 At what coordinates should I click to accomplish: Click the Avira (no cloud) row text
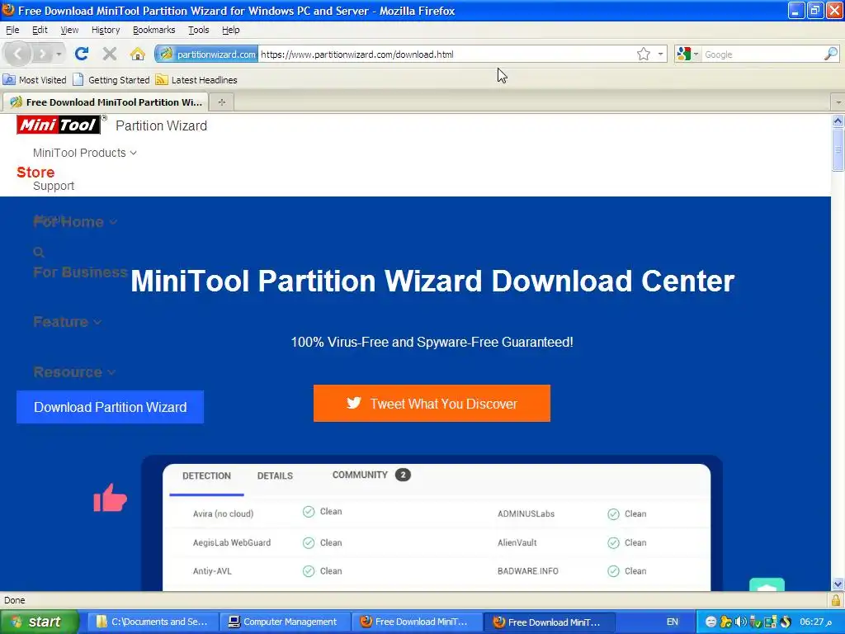pos(223,513)
